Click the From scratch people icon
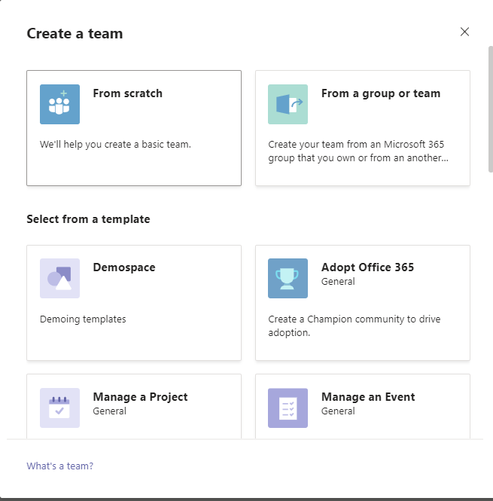Viewport: 493px width, 501px height. [59, 104]
